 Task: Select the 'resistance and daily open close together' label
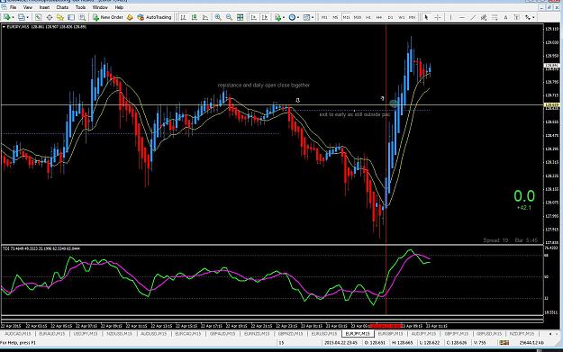(x=264, y=85)
